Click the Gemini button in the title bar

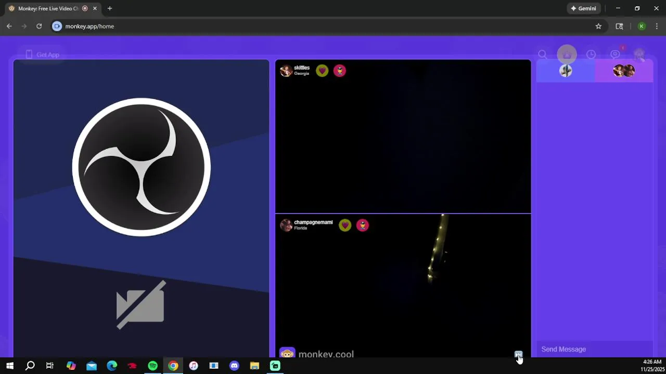[583, 8]
